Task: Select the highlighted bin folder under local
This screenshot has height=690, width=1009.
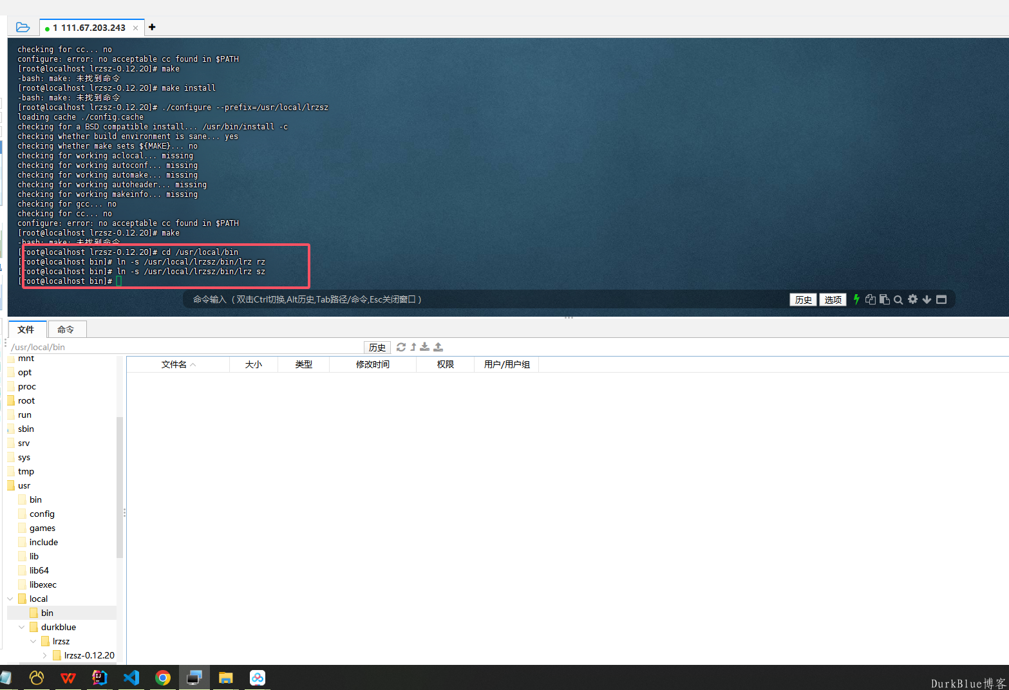Action: click(x=47, y=613)
